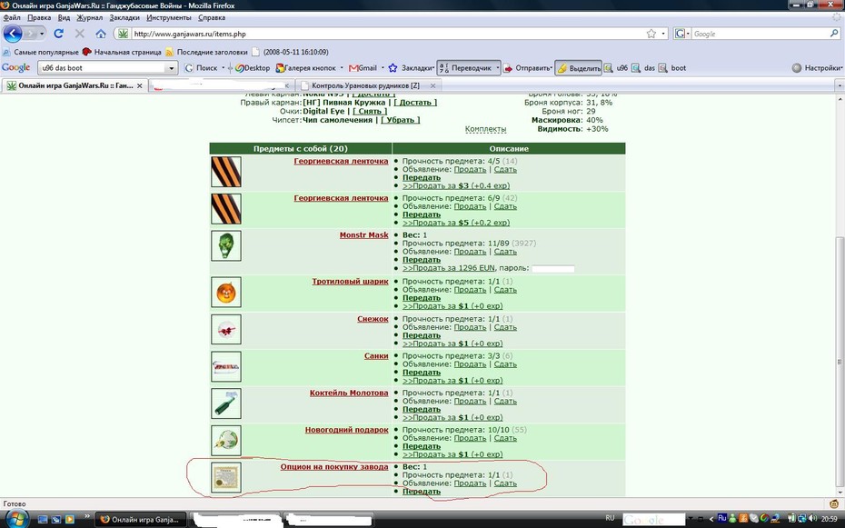Find word boot toolbar button
This screenshot has height=528, width=845.
pos(672,68)
